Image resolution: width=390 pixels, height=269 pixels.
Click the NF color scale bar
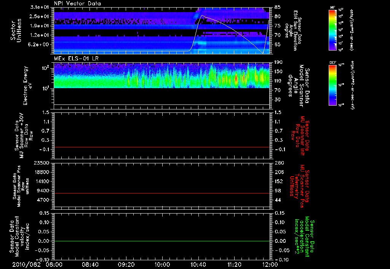(x=332, y=30)
